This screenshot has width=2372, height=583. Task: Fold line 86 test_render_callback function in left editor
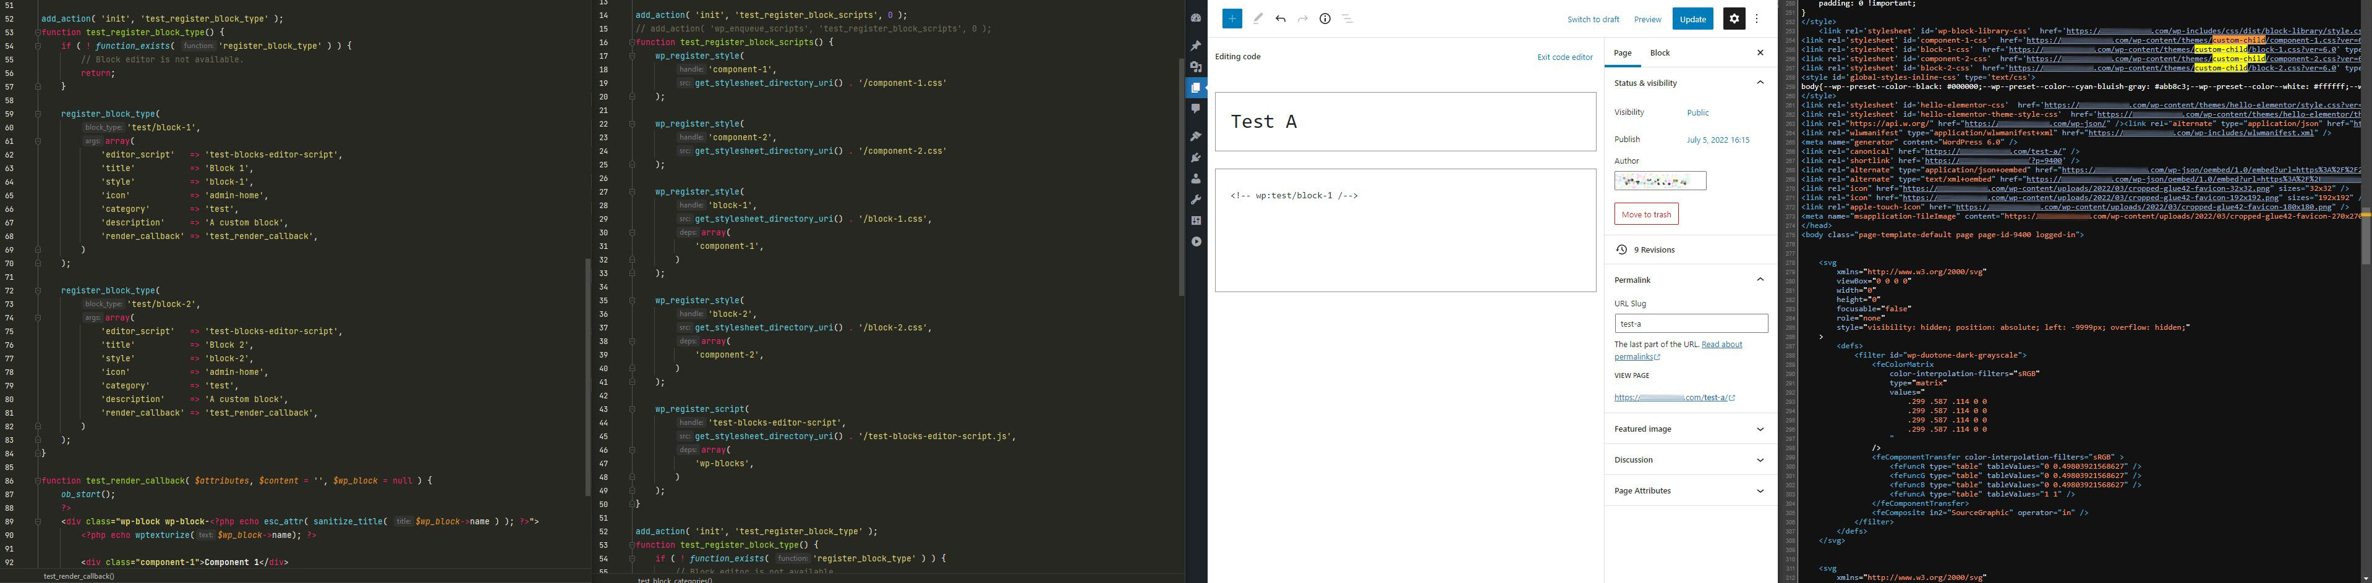click(38, 480)
